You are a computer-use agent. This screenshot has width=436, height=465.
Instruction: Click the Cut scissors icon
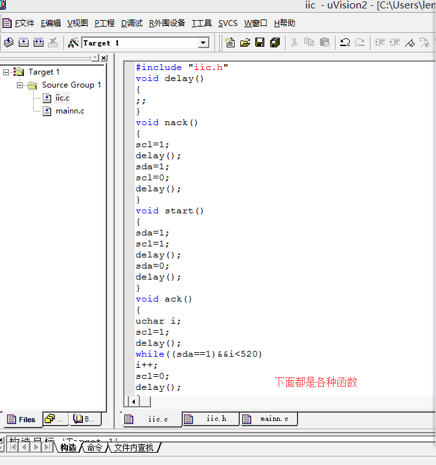pos(294,42)
